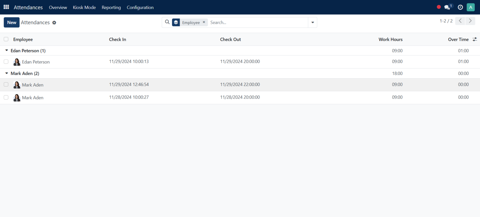This screenshot has width=480, height=217.
Task: Remove the Employee grouping filter
Action: (204, 22)
